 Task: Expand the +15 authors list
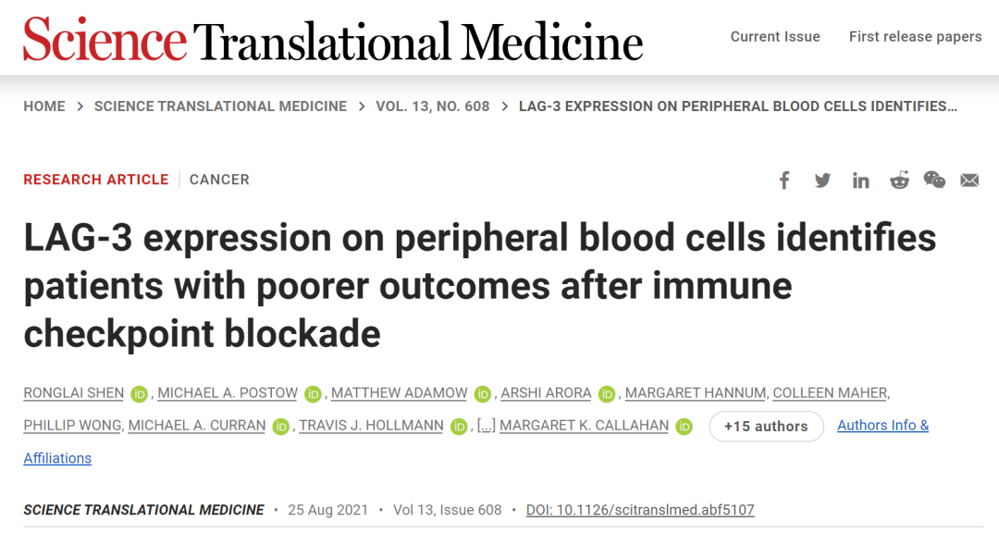point(766,427)
